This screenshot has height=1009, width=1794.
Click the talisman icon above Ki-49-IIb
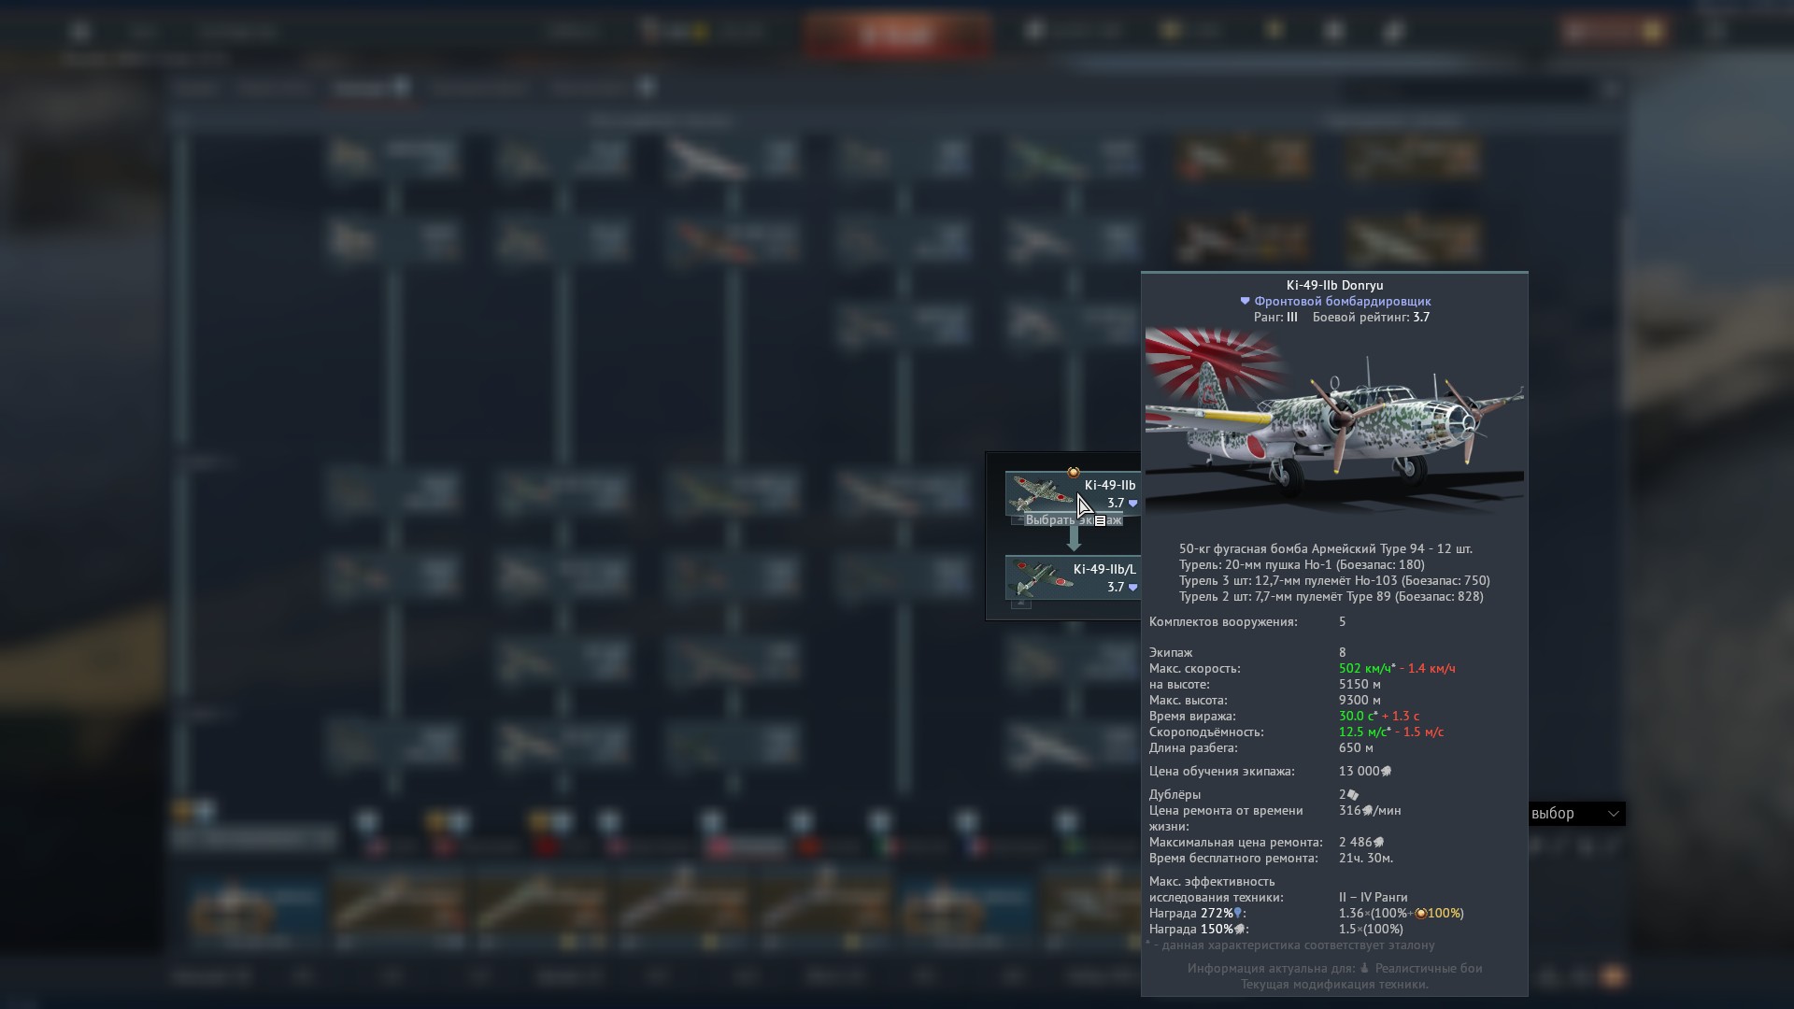point(1074,472)
